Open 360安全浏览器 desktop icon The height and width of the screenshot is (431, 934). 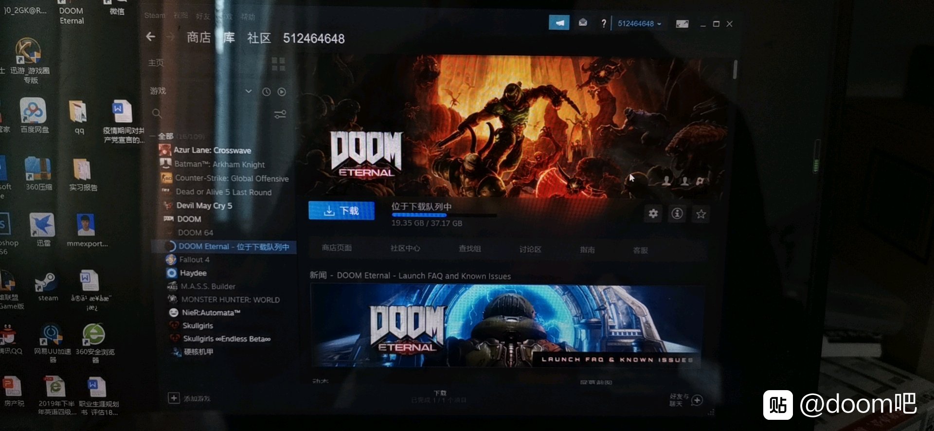coord(95,343)
